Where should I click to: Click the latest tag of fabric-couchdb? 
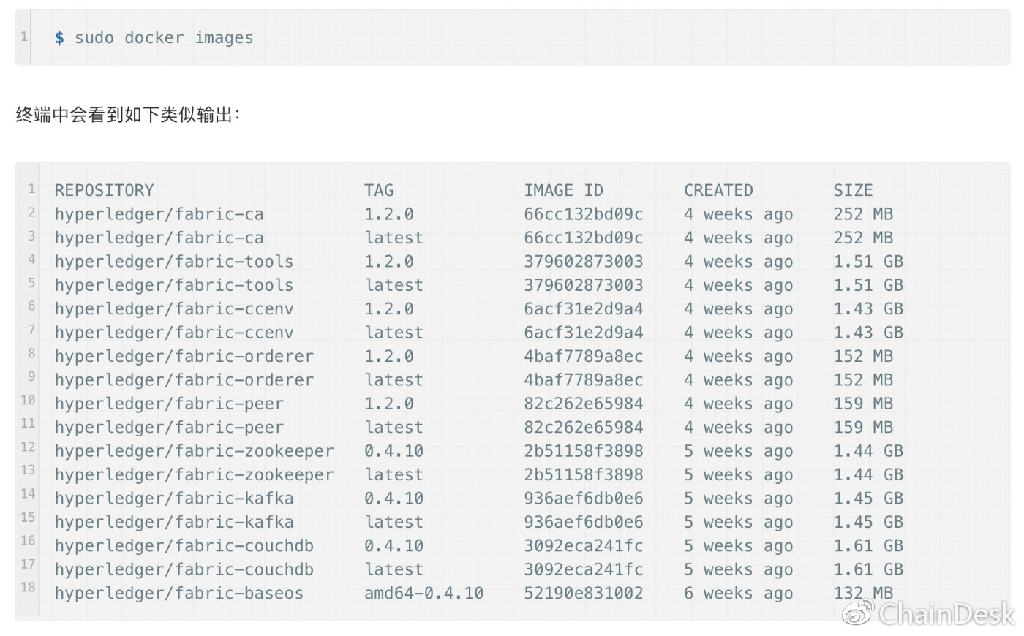[x=394, y=569]
